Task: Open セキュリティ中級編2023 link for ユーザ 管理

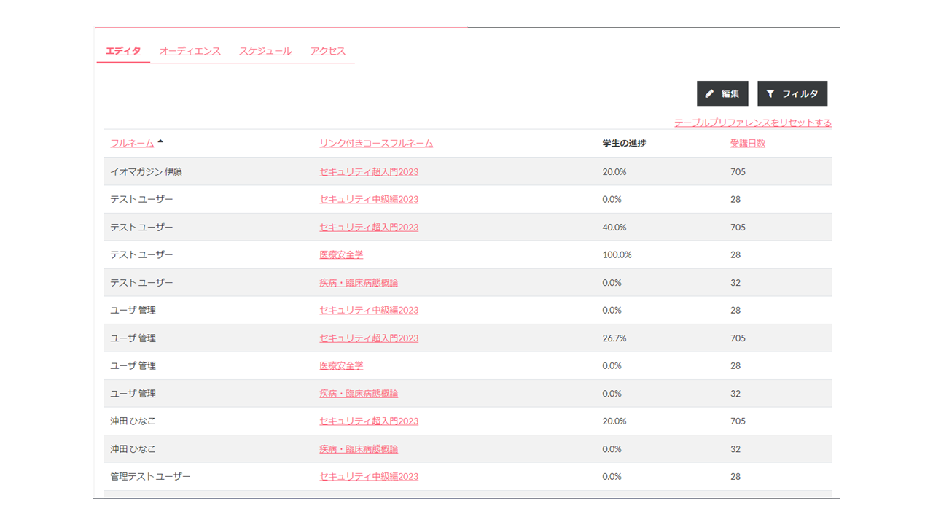Action: tap(369, 311)
